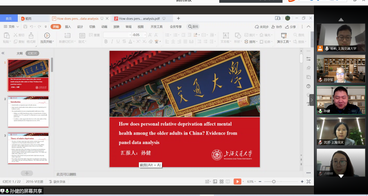
Task: Open the 查找 search box
Action: [x=193, y=27]
